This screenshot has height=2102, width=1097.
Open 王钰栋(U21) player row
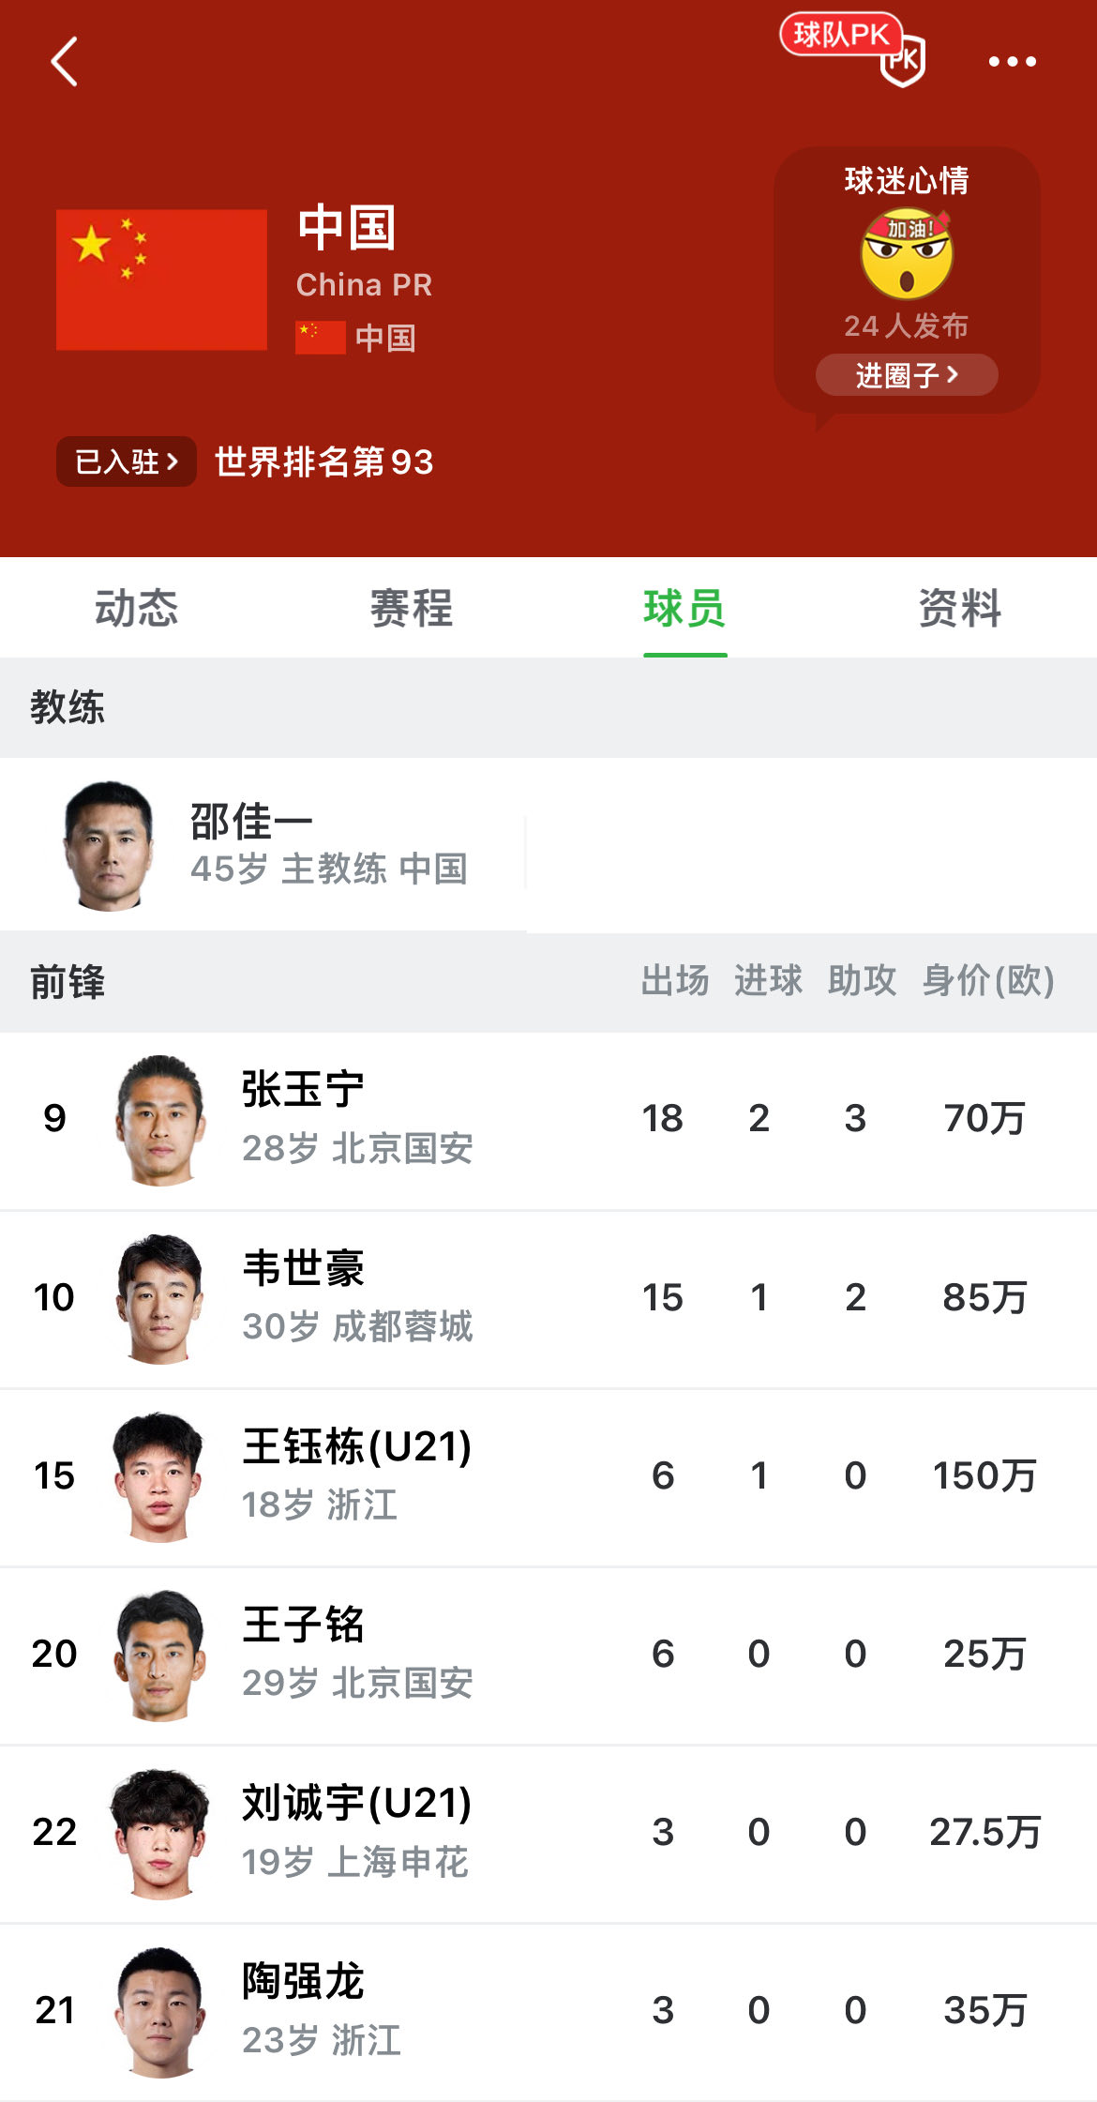[x=548, y=1476]
